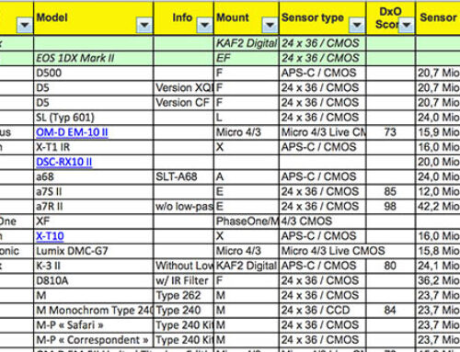The height and width of the screenshot is (352, 460).
Task: Select the 24 x 36 / CCD cell
Action: coord(323,310)
